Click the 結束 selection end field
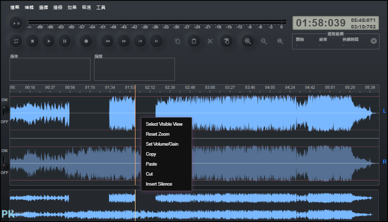388x222 pixels. [323, 42]
